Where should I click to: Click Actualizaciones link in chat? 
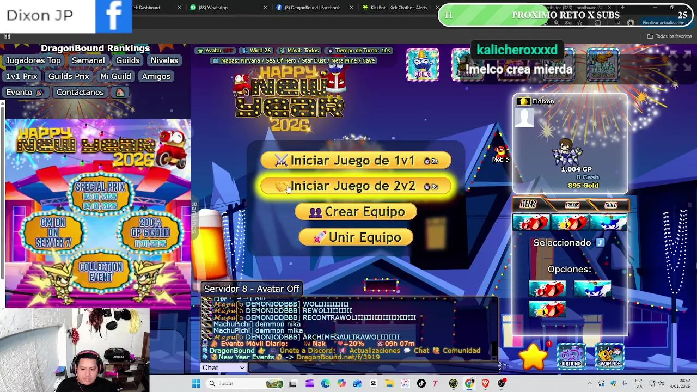(x=375, y=351)
